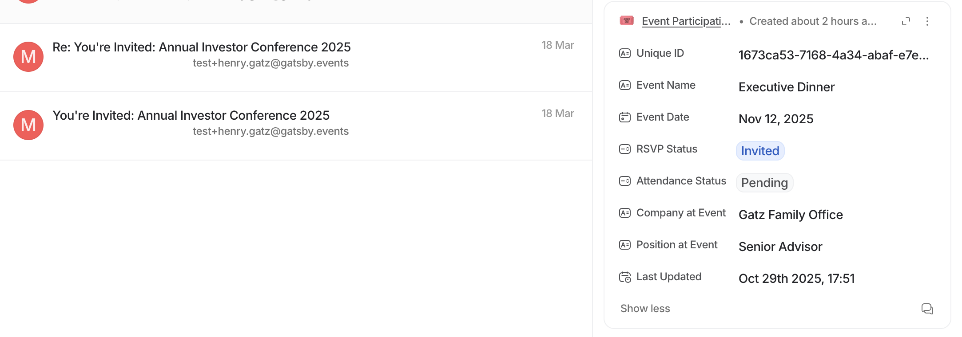Select the 'You're Invited: Annual Investor Conference 2025' email
The width and height of the screenshot is (962, 337).
point(191,115)
